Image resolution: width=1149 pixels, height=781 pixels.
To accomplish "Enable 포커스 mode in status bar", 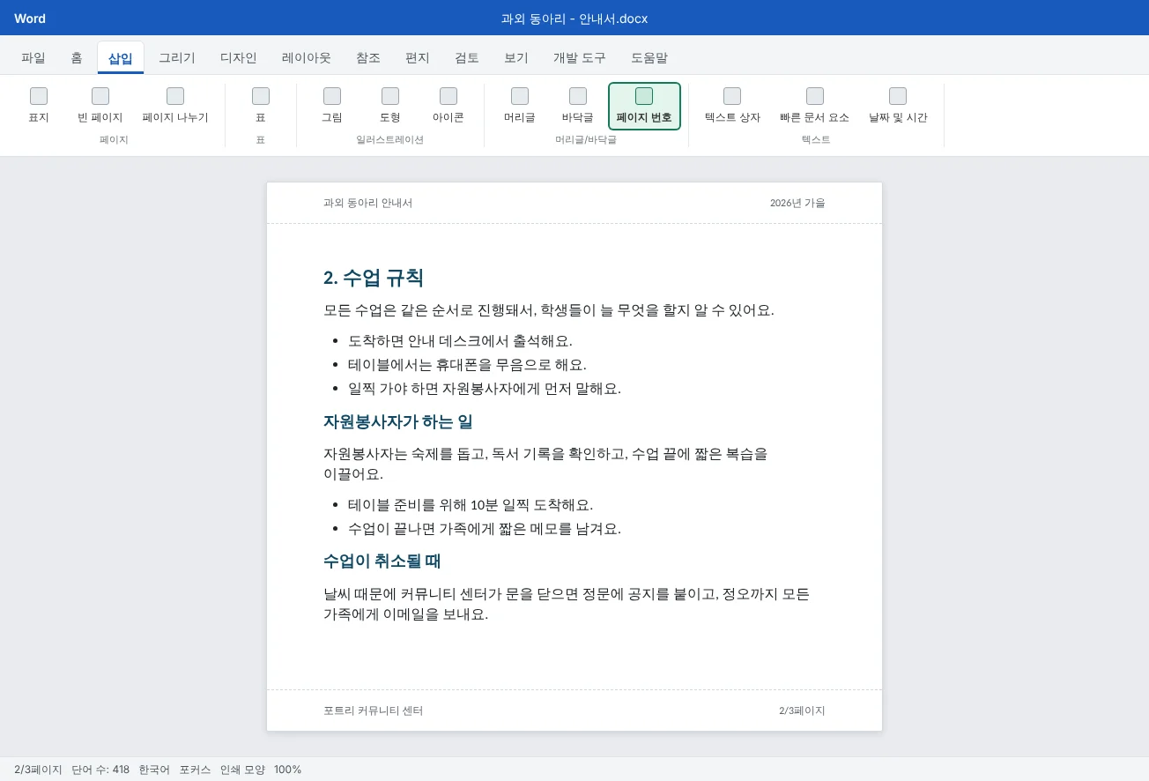I will tap(195, 770).
